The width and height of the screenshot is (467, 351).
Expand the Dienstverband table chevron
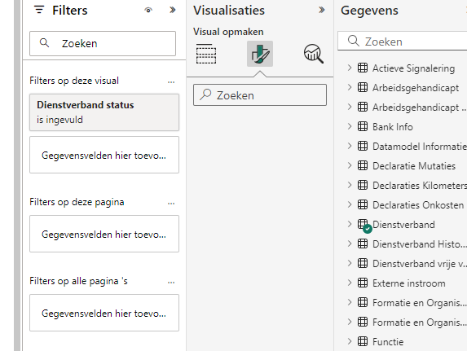[350, 224]
